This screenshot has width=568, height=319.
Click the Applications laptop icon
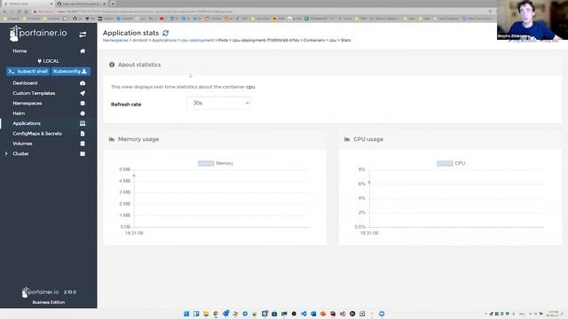83,123
